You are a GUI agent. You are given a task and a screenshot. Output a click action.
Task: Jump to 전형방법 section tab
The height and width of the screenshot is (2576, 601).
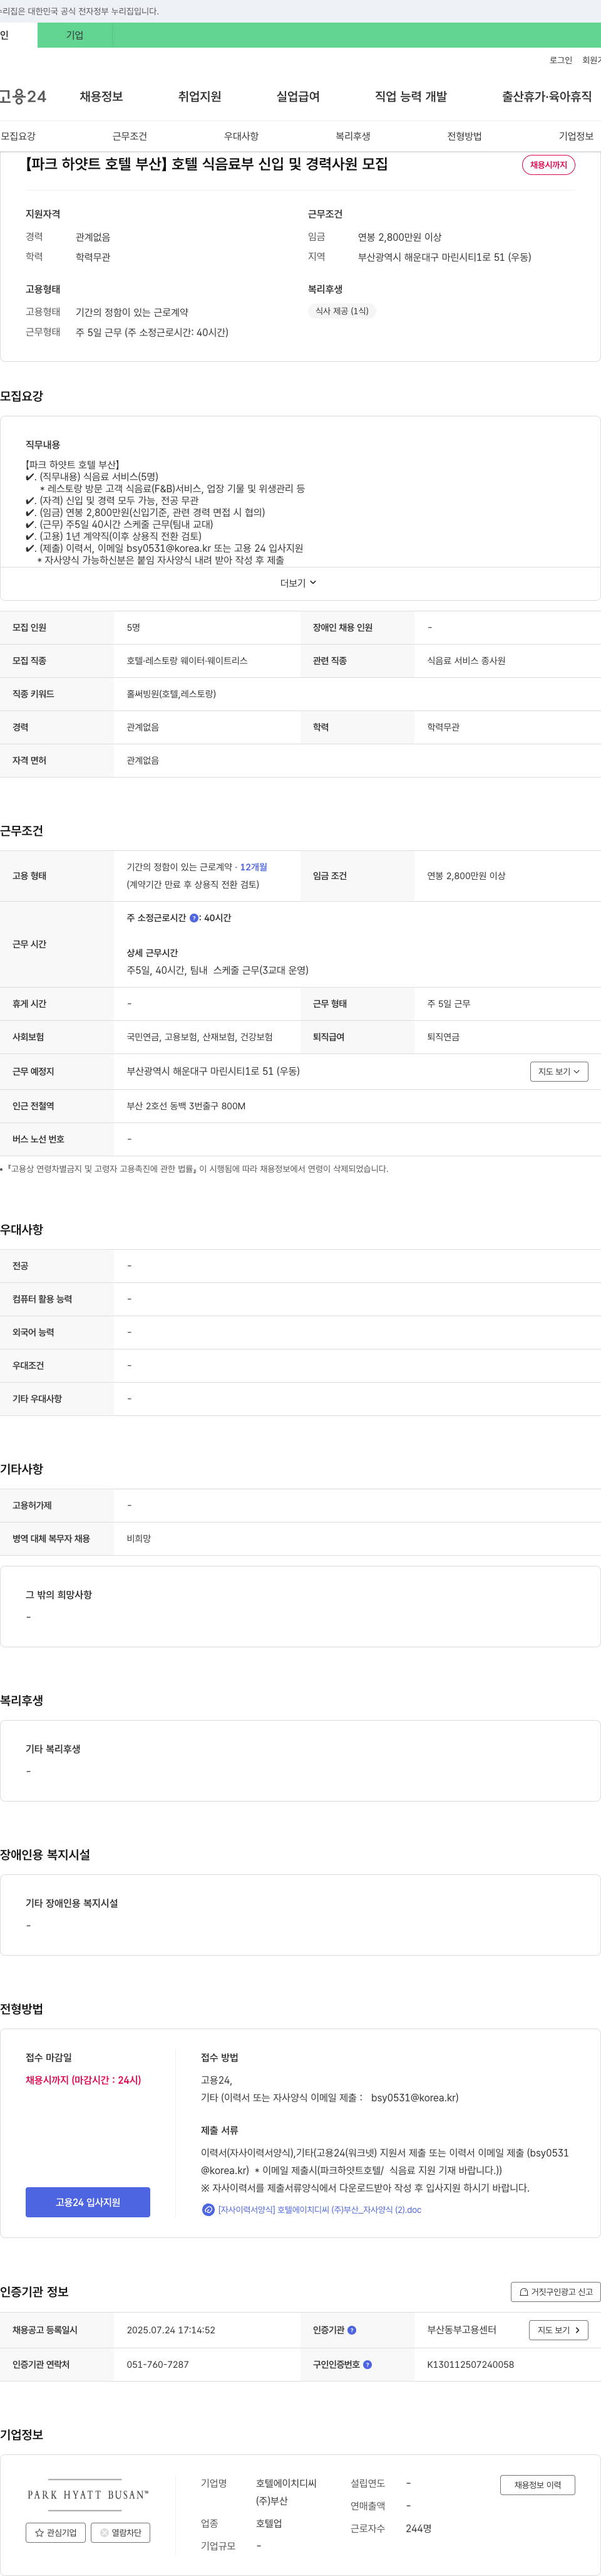465,136
